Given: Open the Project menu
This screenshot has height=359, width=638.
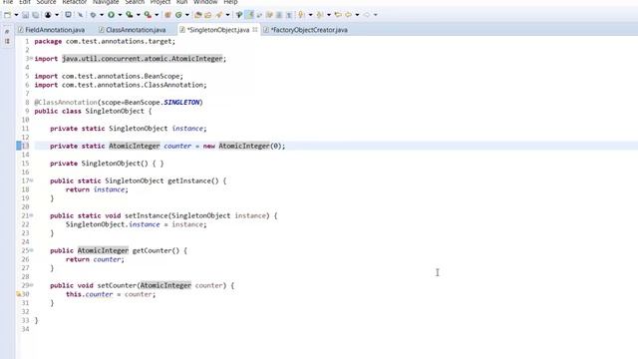Looking at the screenshot, I should click(x=160, y=2).
